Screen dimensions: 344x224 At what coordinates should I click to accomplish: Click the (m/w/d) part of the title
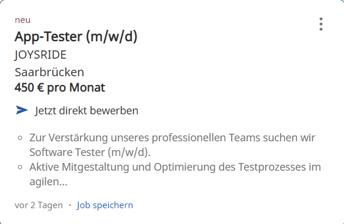[x=112, y=36]
